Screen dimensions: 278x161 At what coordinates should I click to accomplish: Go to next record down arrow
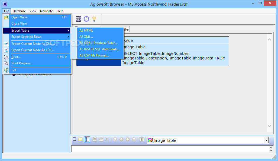coord(127,139)
